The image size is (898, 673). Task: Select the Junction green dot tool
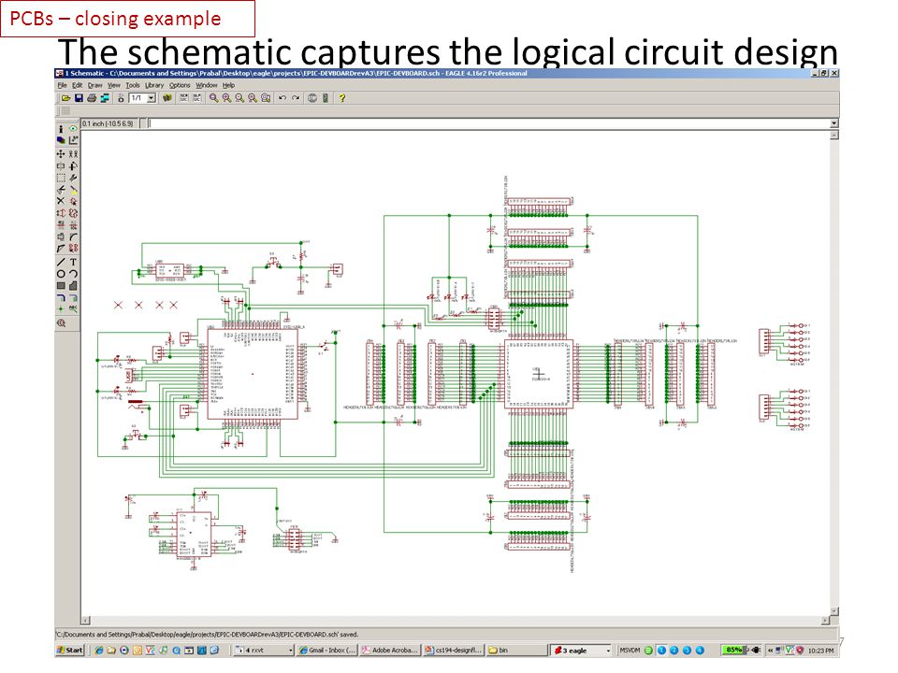[61, 309]
